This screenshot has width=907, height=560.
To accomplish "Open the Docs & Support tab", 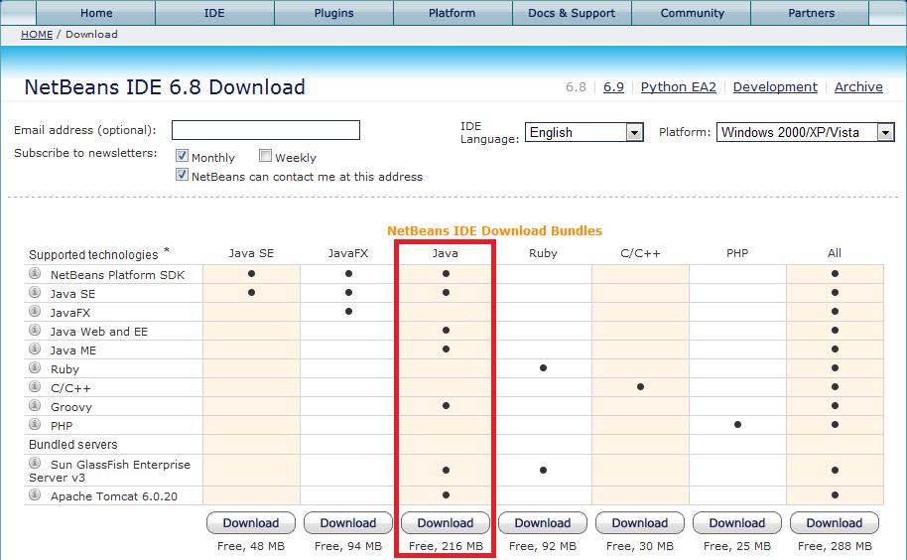I will pos(572,13).
